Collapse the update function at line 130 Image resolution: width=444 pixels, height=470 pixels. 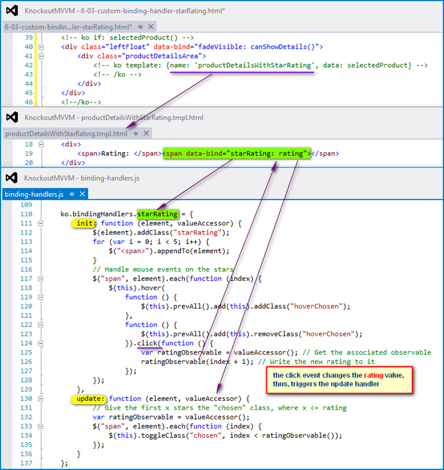(41, 399)
